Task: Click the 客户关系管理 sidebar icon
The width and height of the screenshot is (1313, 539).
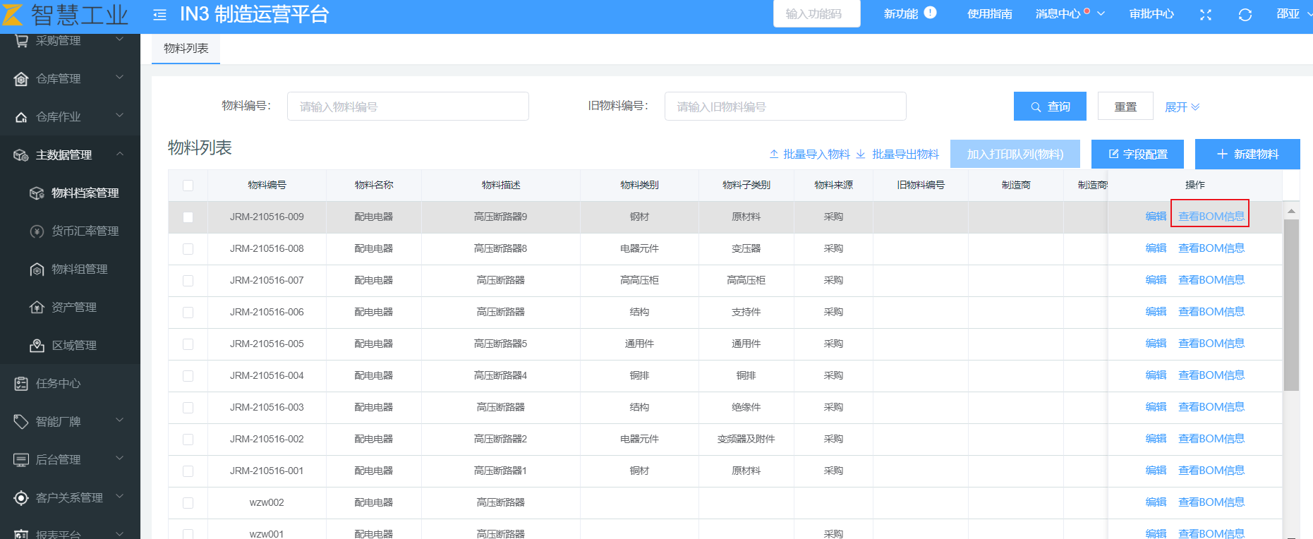Action: tap(21, 498)
